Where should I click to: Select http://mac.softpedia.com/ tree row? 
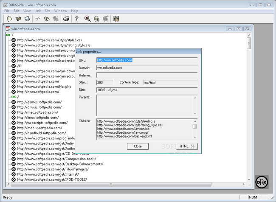coord(38,112)
